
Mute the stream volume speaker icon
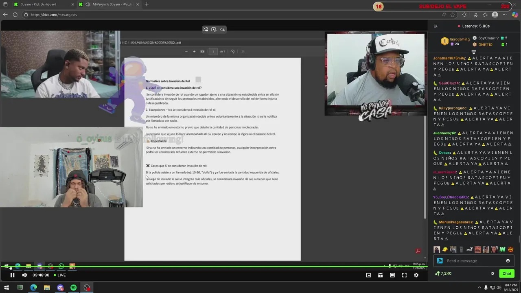tap(24, 275)
